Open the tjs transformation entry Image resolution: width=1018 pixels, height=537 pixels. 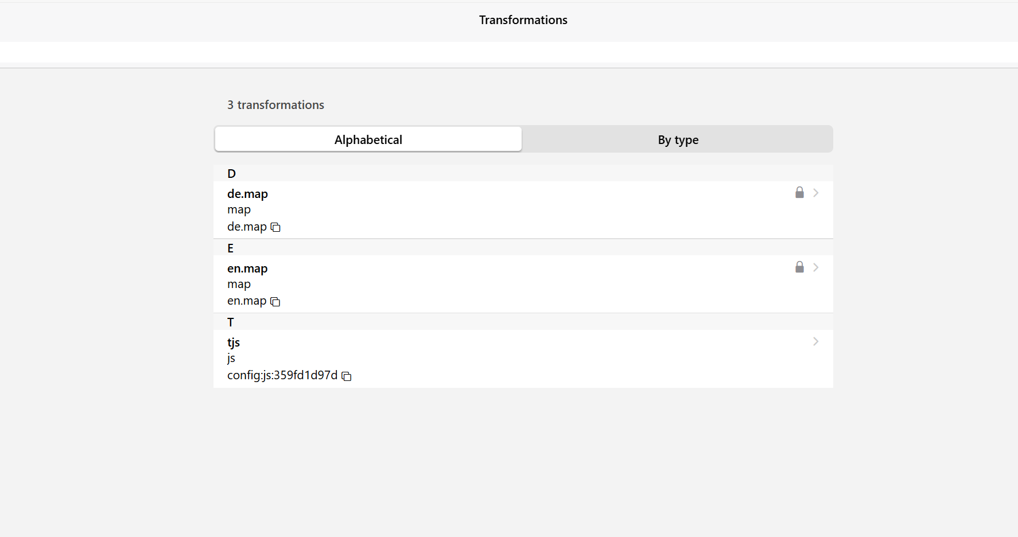coord(234,343)
